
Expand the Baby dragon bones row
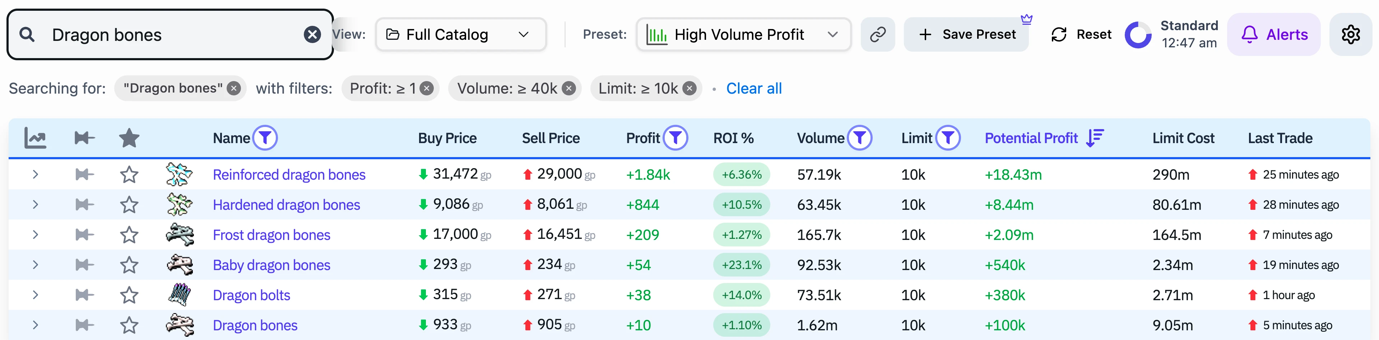click(35, 265)
